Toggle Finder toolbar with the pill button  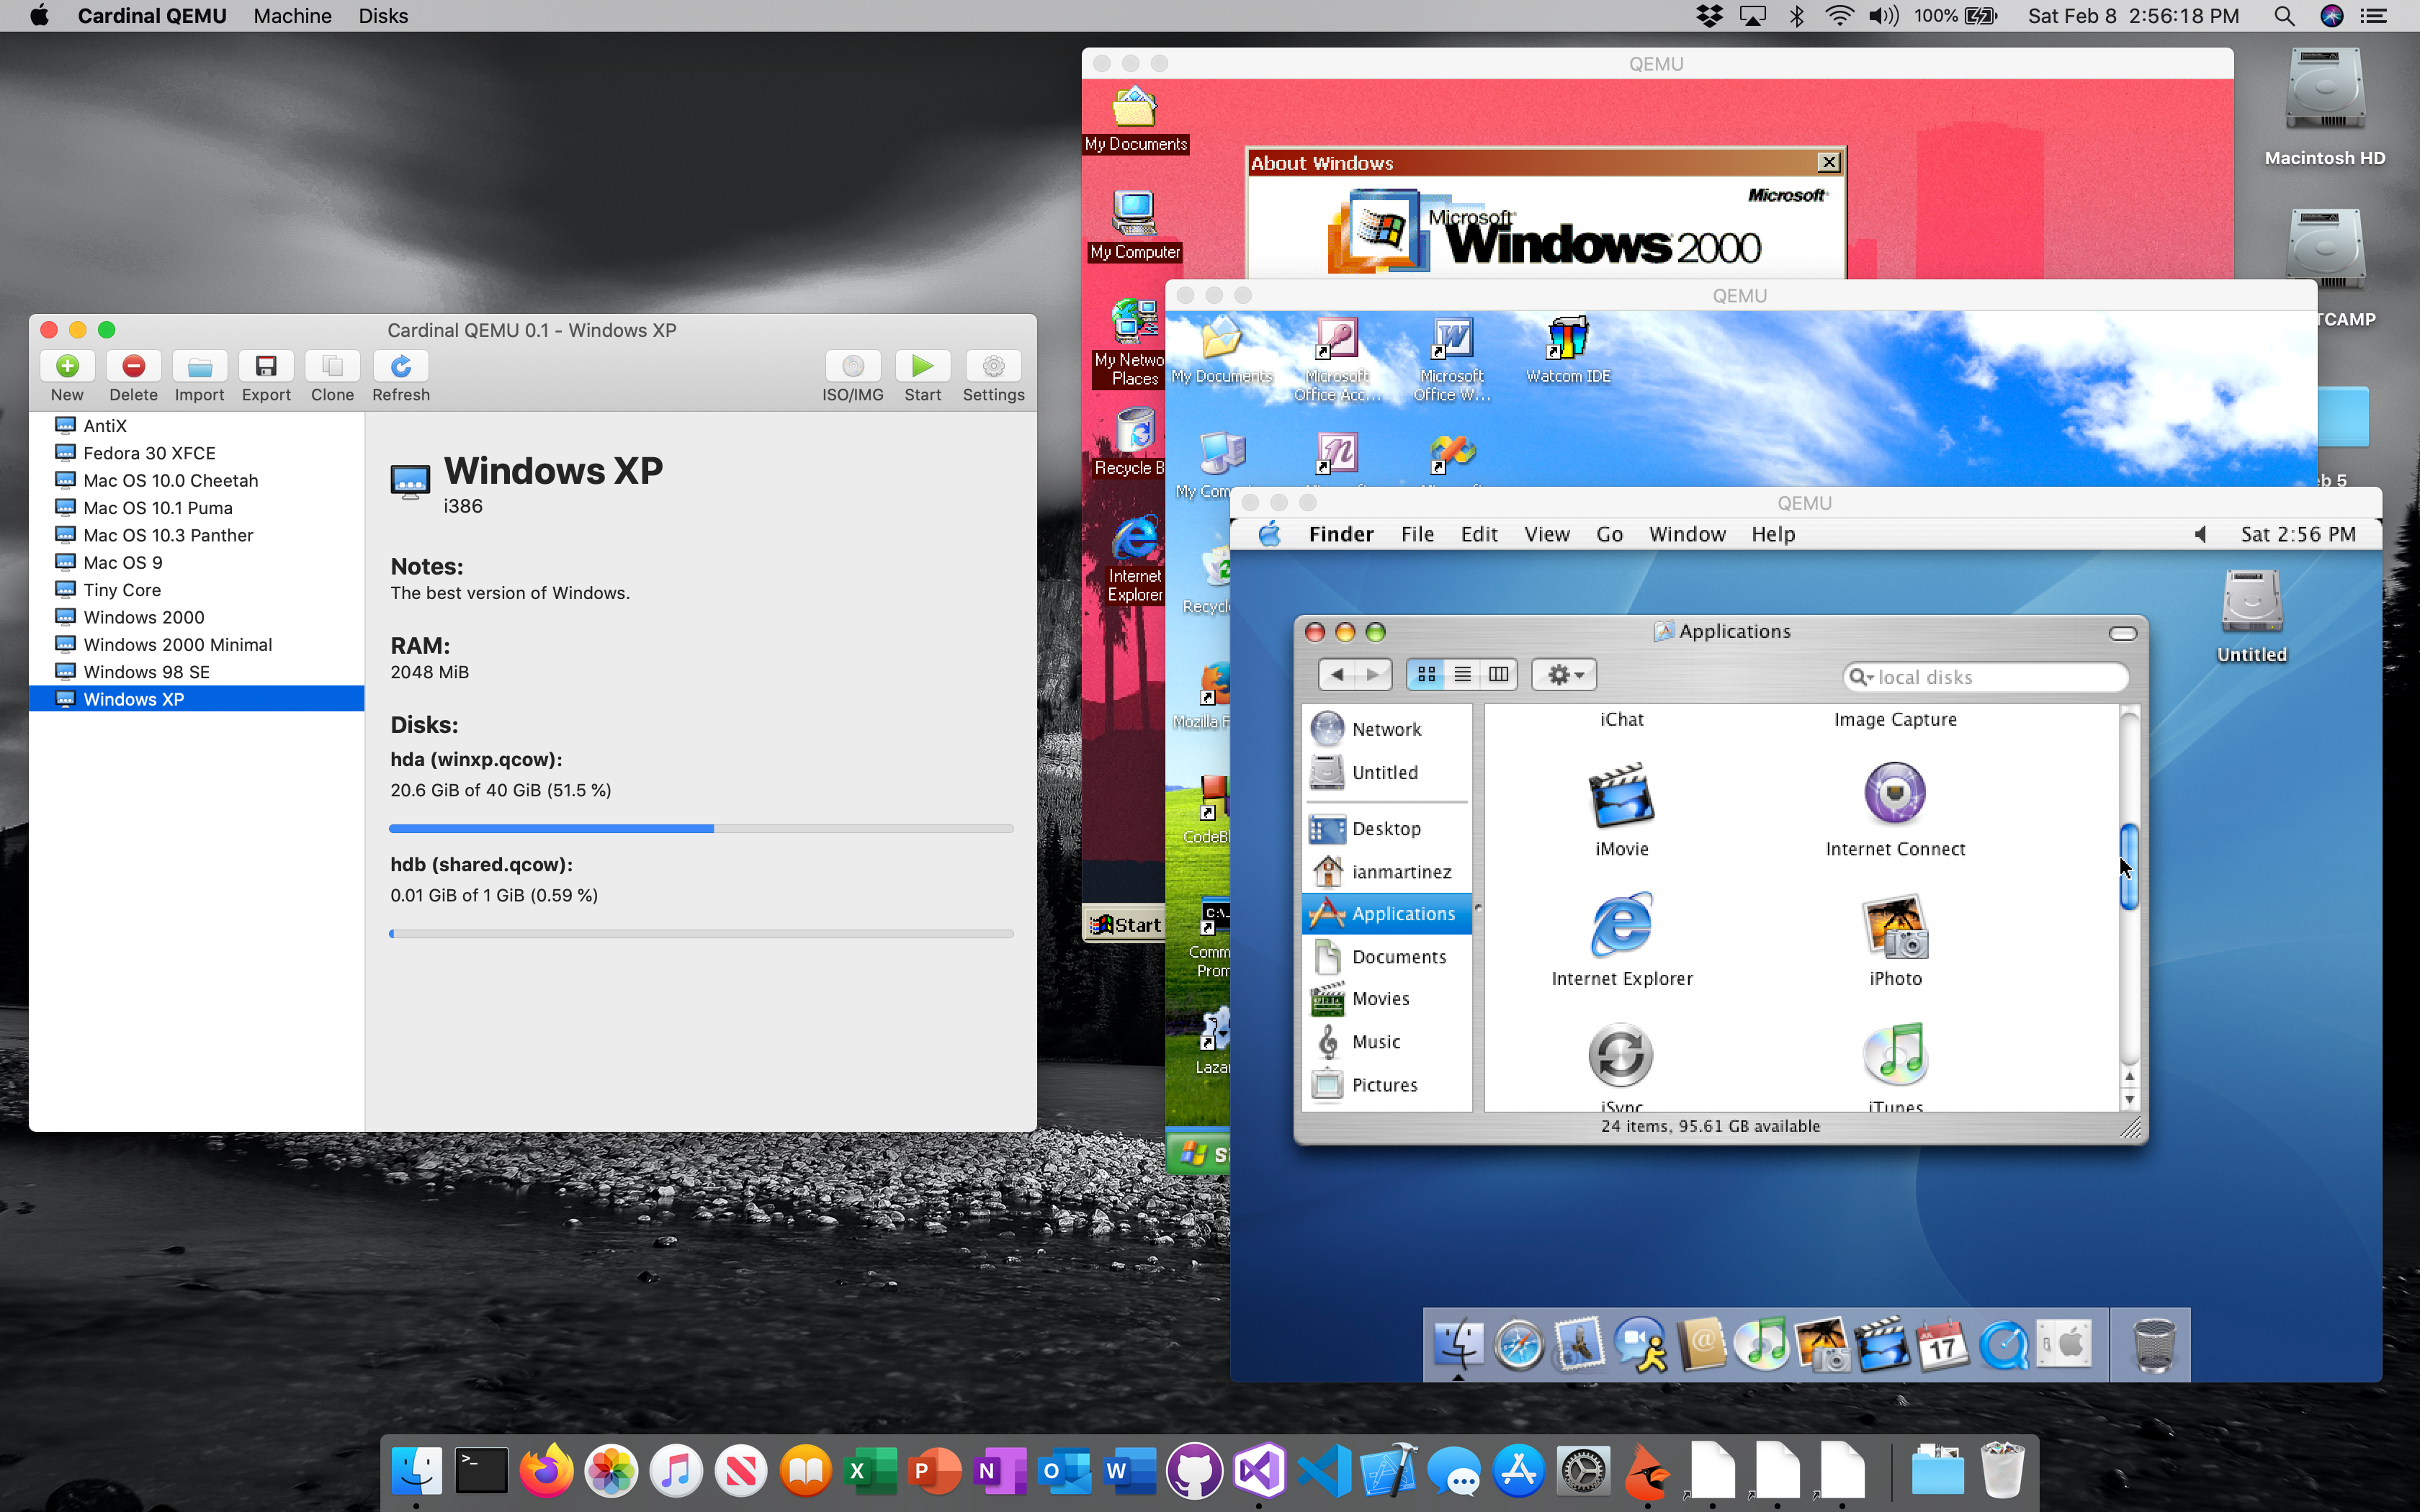coord(2122,633)
